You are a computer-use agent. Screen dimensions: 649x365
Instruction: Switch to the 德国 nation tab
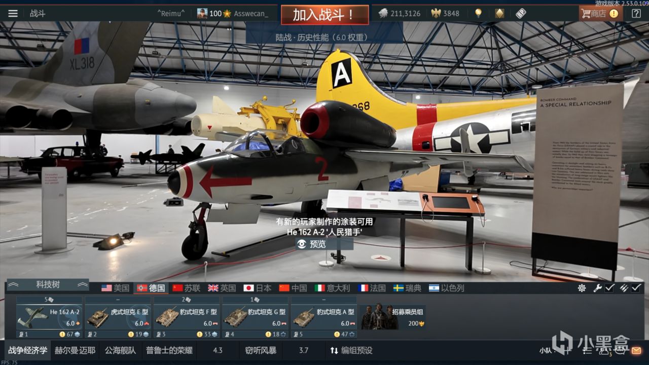[151, 288]
